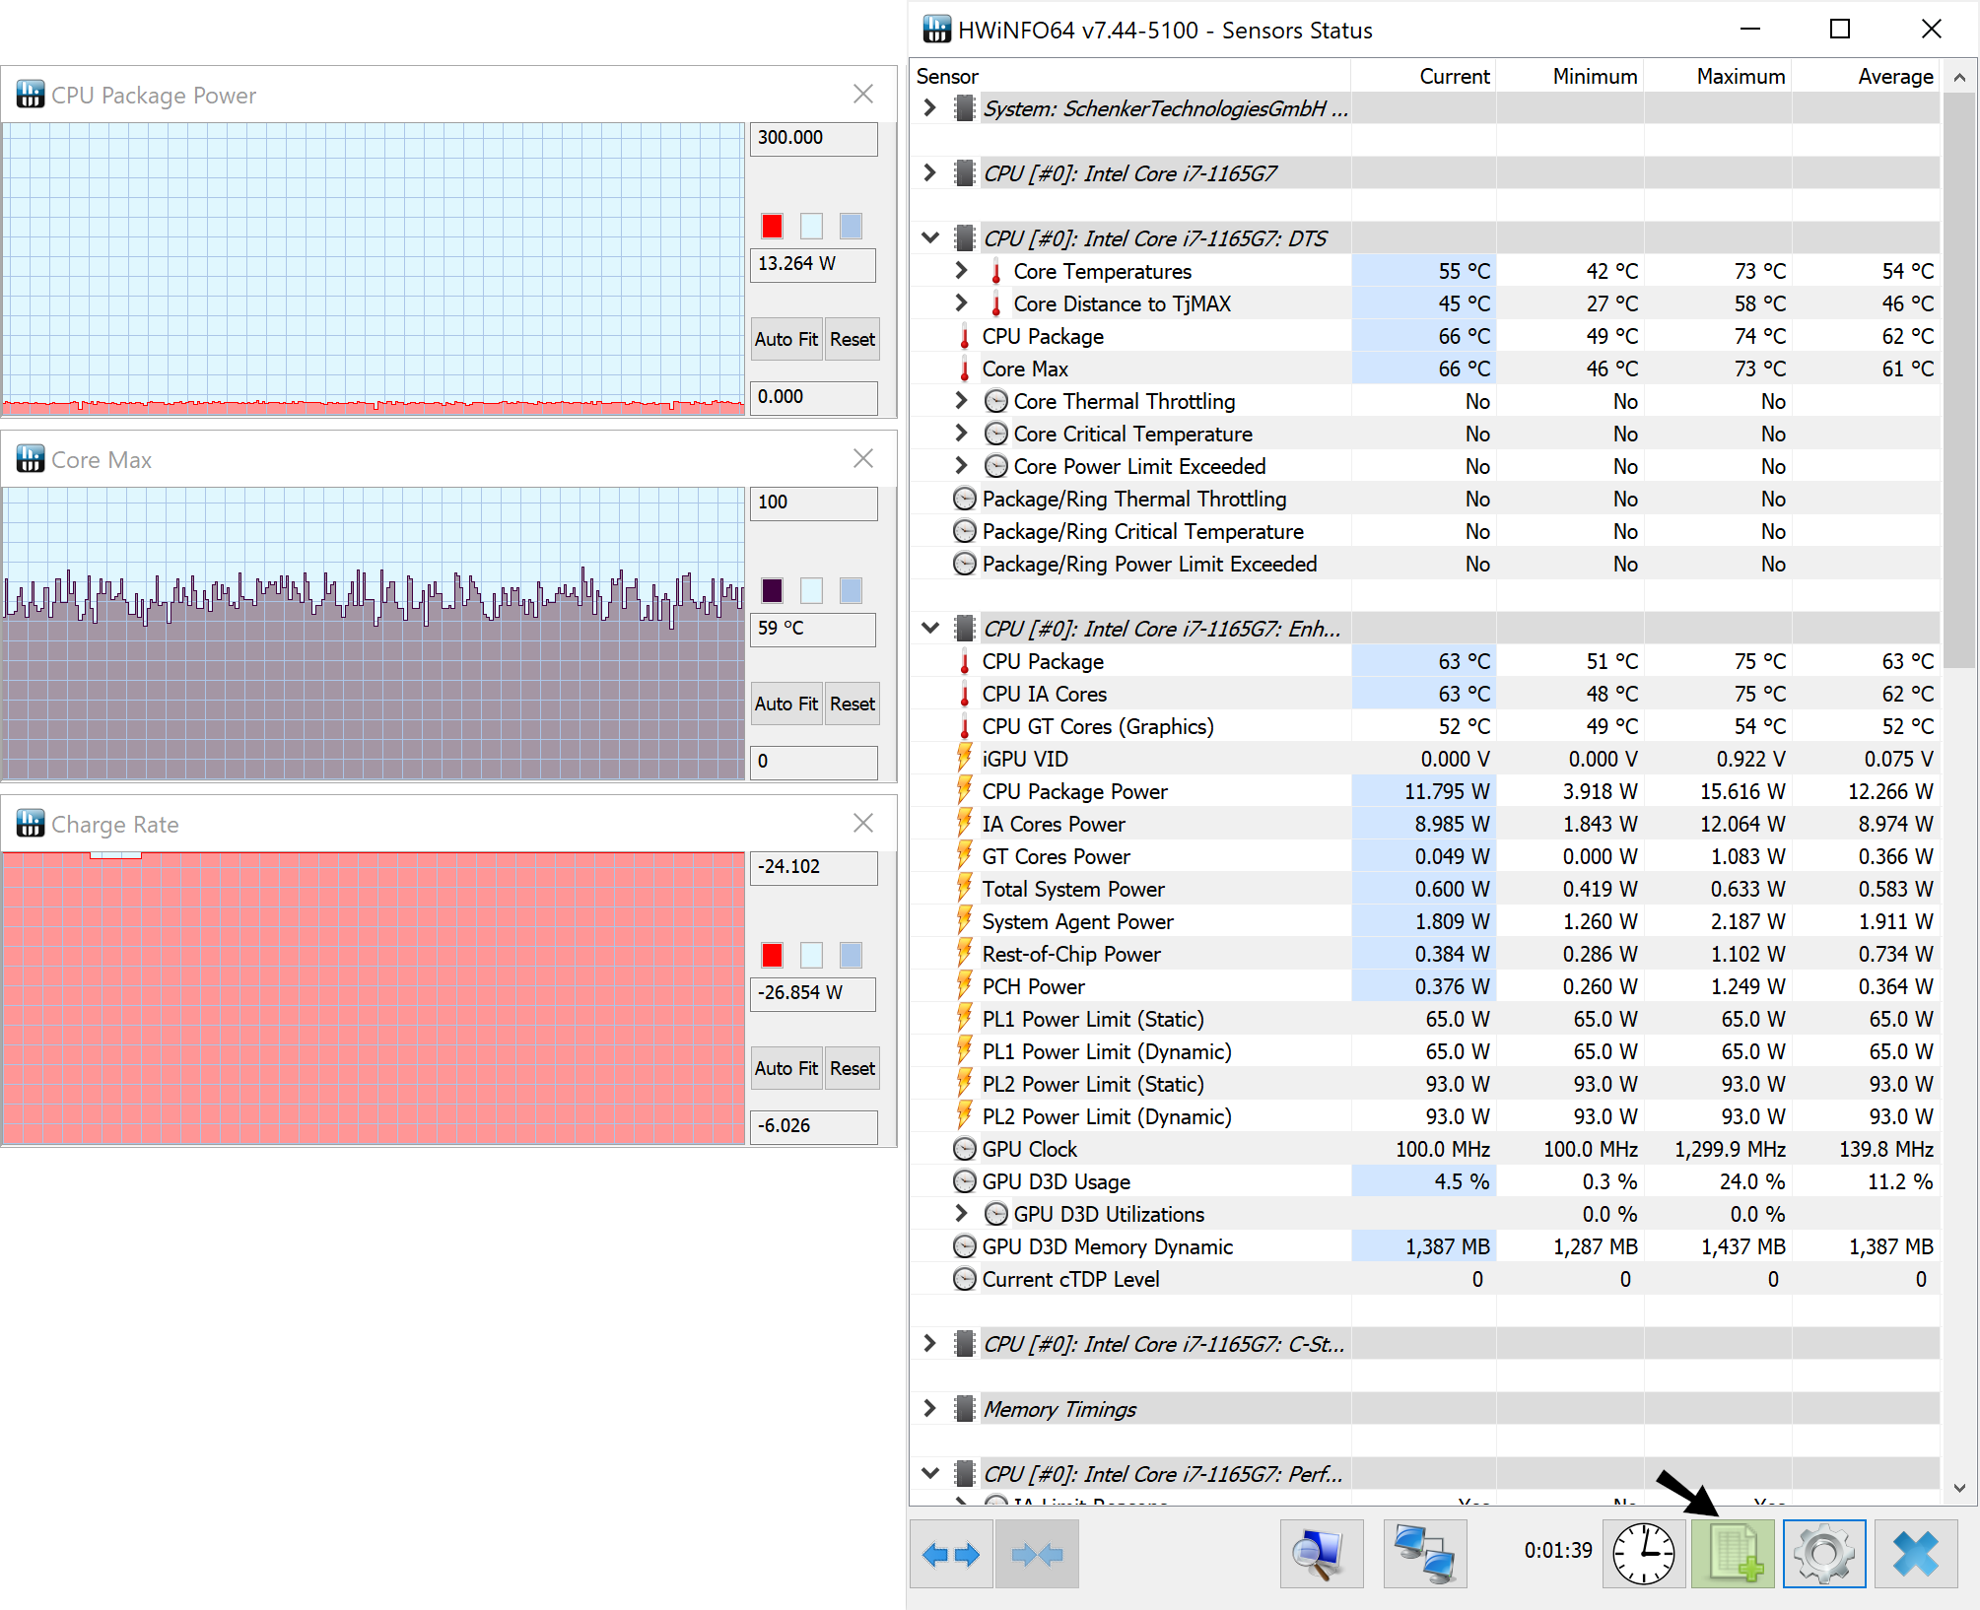Collapse the i7-1165G7: Perf... group
Viewport: 1980px width, 1610px height.
coord(929,1474)
